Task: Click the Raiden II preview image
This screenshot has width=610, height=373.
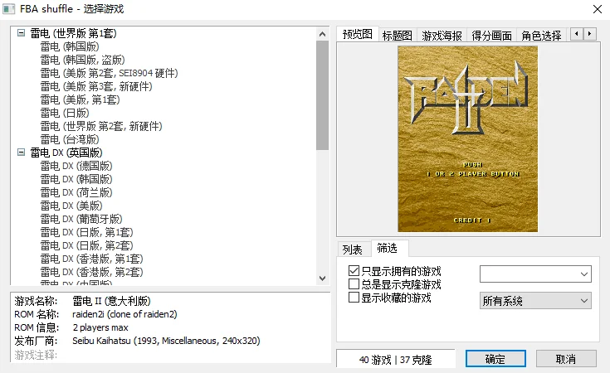Action: pyautogui.click(x=467, y=138)
